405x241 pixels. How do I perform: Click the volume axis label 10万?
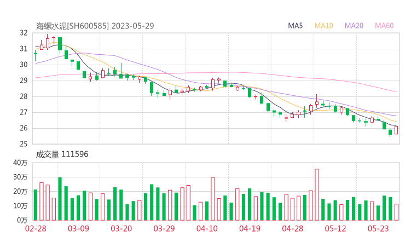coord(20,206)
